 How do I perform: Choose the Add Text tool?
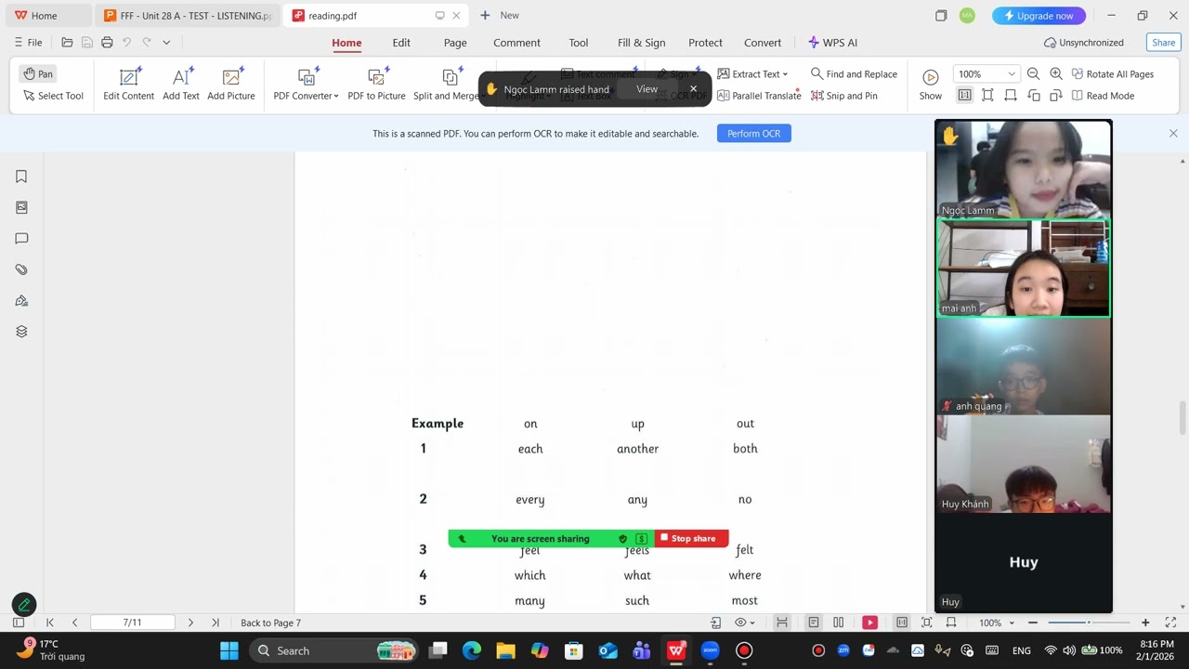(x=181, y=84)
